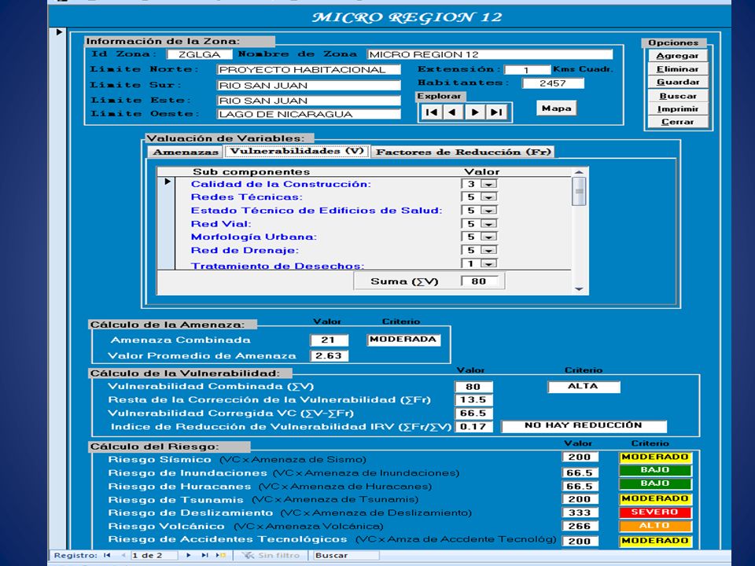Click Límite Norte field PROYECTO HABITACIONAL
The image size is (755, 566).
[x=308, y=70]
